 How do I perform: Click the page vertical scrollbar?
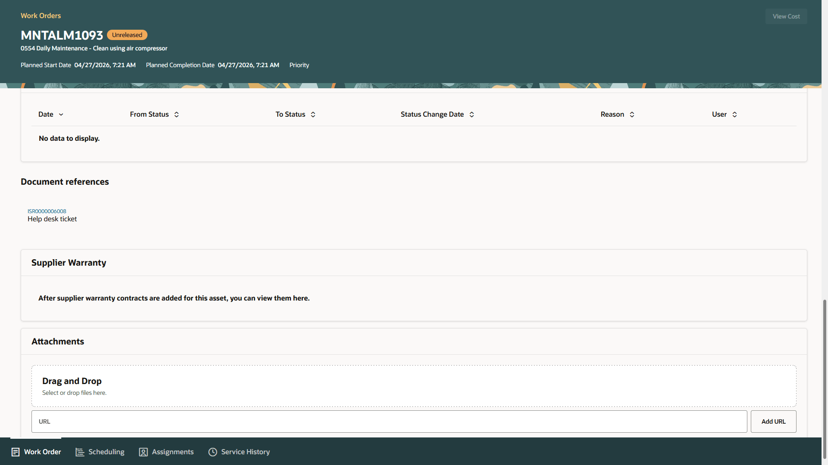point(825,379)
